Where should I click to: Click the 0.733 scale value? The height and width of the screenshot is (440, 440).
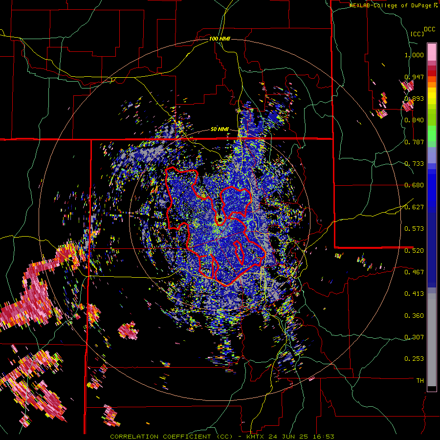click(414, 164)
